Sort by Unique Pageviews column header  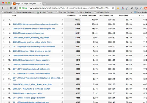pyautogui.click(x=89, y=15)
